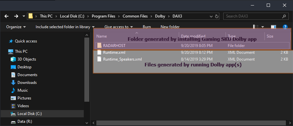The width and height of the screenshot is (293, 126).
Task: Click the Runtime_Speakers.xml file icon
Action: [x=99, y=59]
